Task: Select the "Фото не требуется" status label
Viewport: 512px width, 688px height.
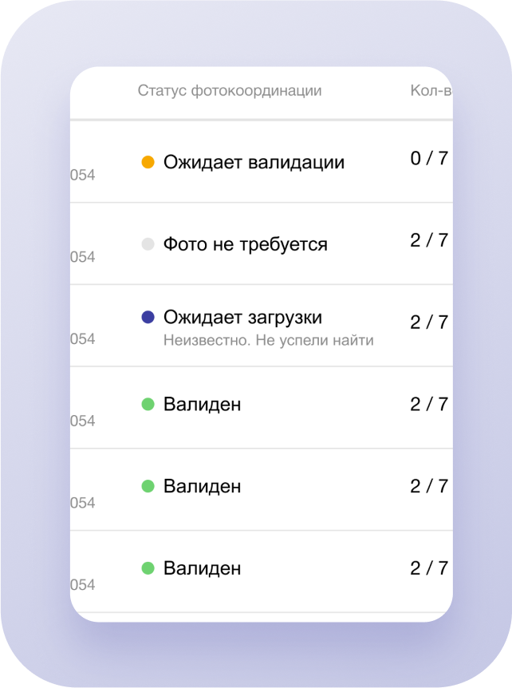Action: pyautogui.click(x=245, y=244)
